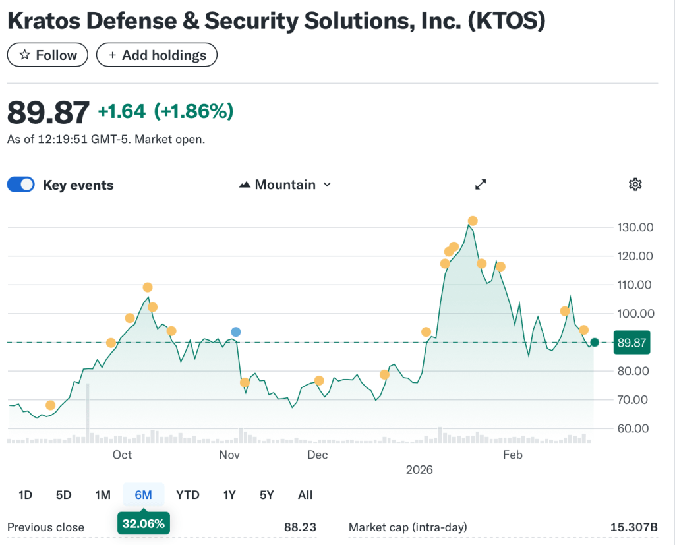Screen dimensions: 675x545
Task: Select the 6M time range
Action: point(143,495)
